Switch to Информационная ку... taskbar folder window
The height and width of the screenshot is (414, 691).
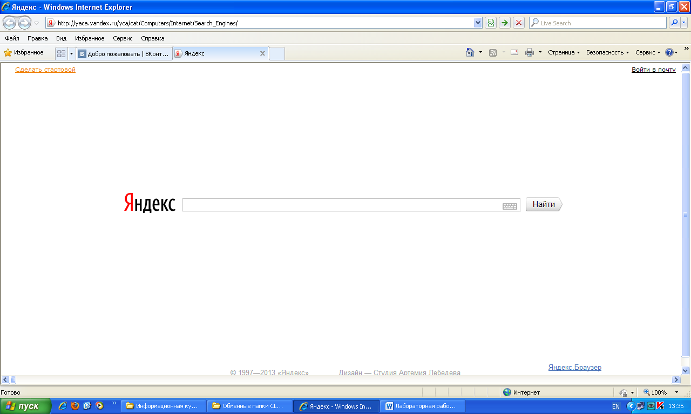(x=163, y=406)
